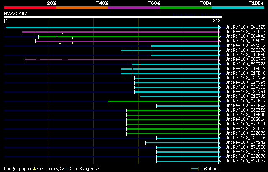Select the UniRef100_Q8VWX2 label

click(245, 36)
